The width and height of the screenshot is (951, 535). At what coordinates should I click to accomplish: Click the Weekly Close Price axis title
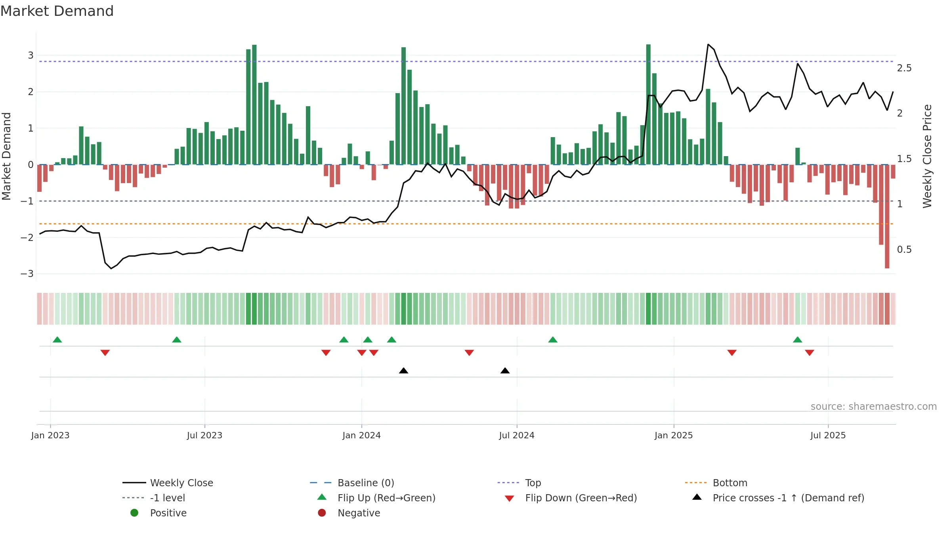click(x=927, y=156)
